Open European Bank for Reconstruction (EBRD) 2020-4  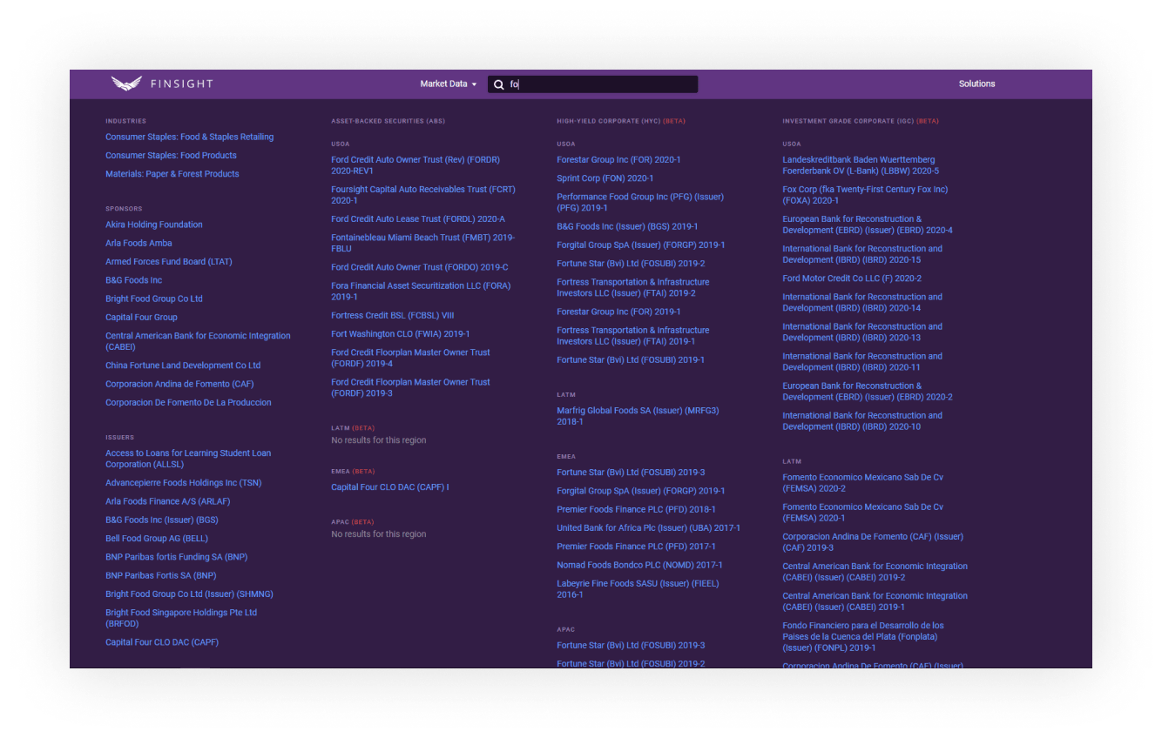(x=868, y=225)
